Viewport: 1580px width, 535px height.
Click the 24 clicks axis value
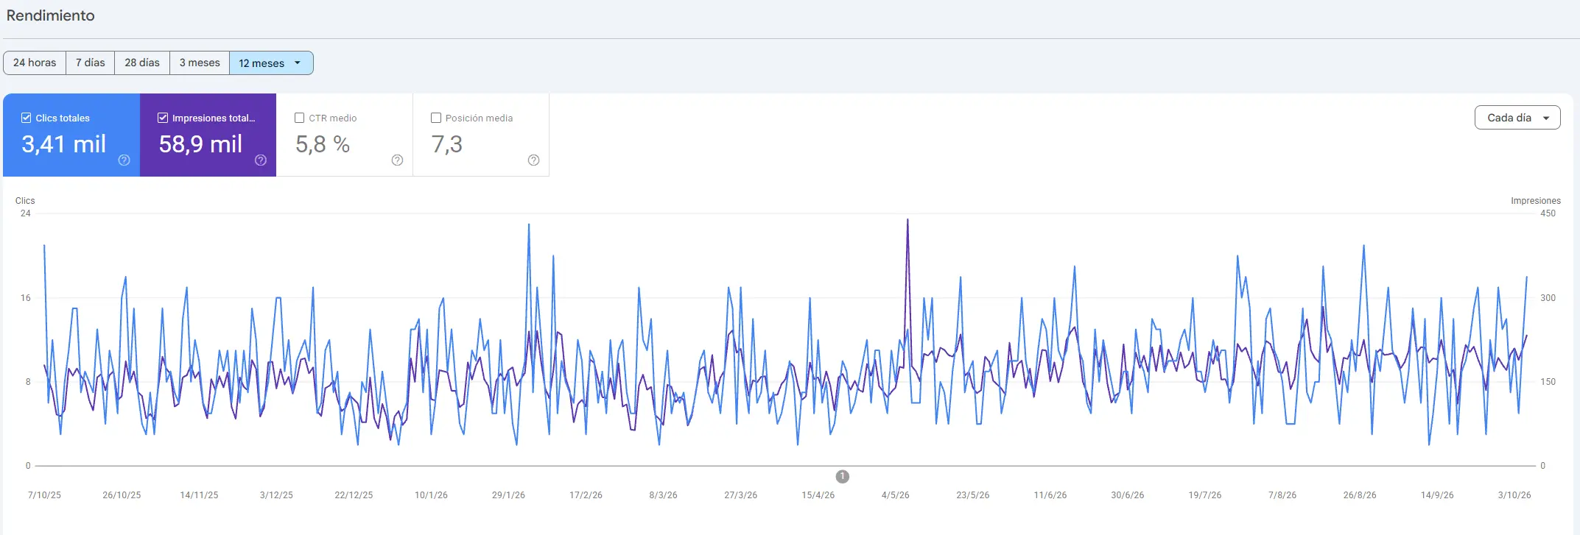click(x=26, y=213)
